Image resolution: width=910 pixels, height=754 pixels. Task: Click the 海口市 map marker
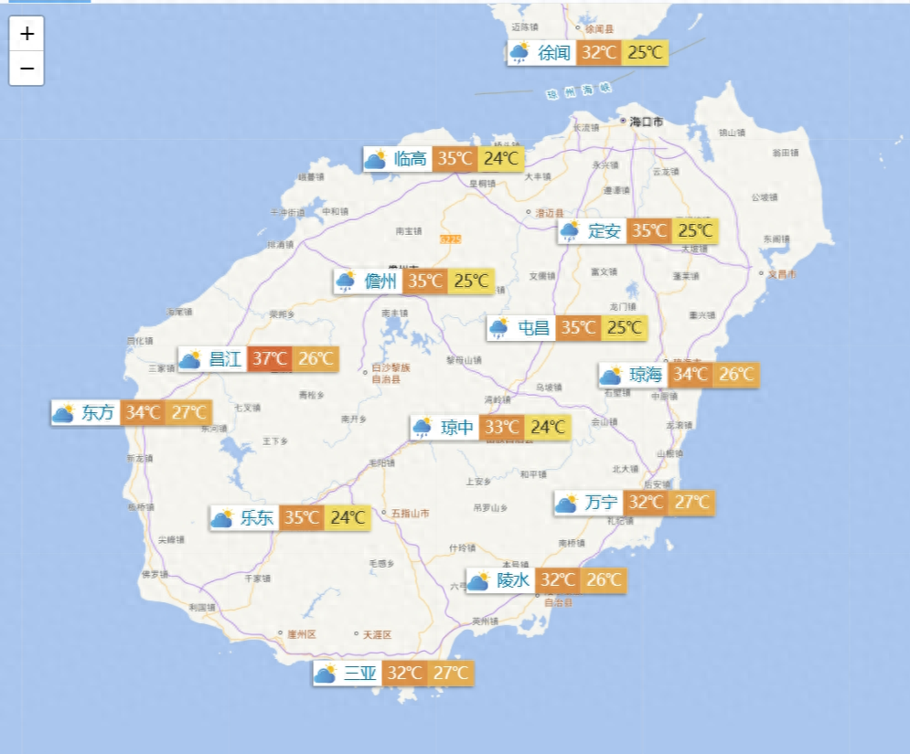point(623,121)
